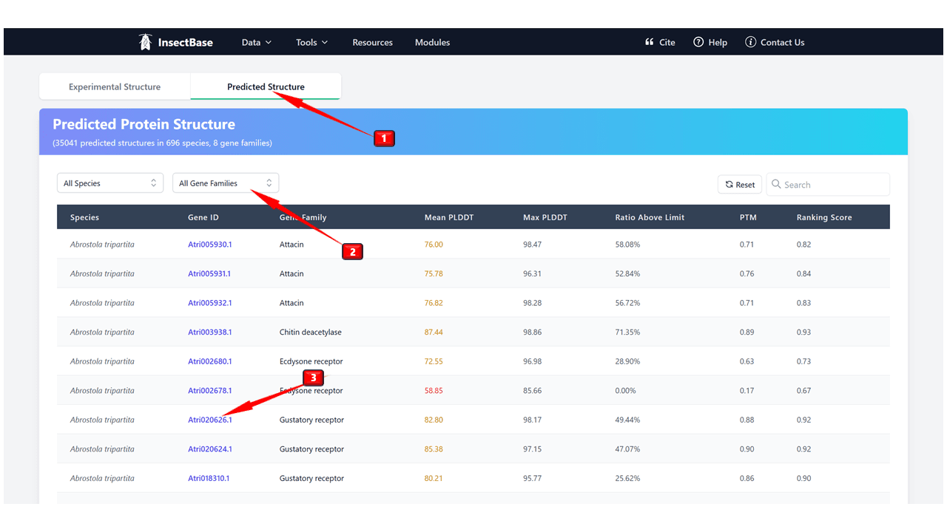947x532 pixels.
Task: Open the Help link
Action: 710,42
